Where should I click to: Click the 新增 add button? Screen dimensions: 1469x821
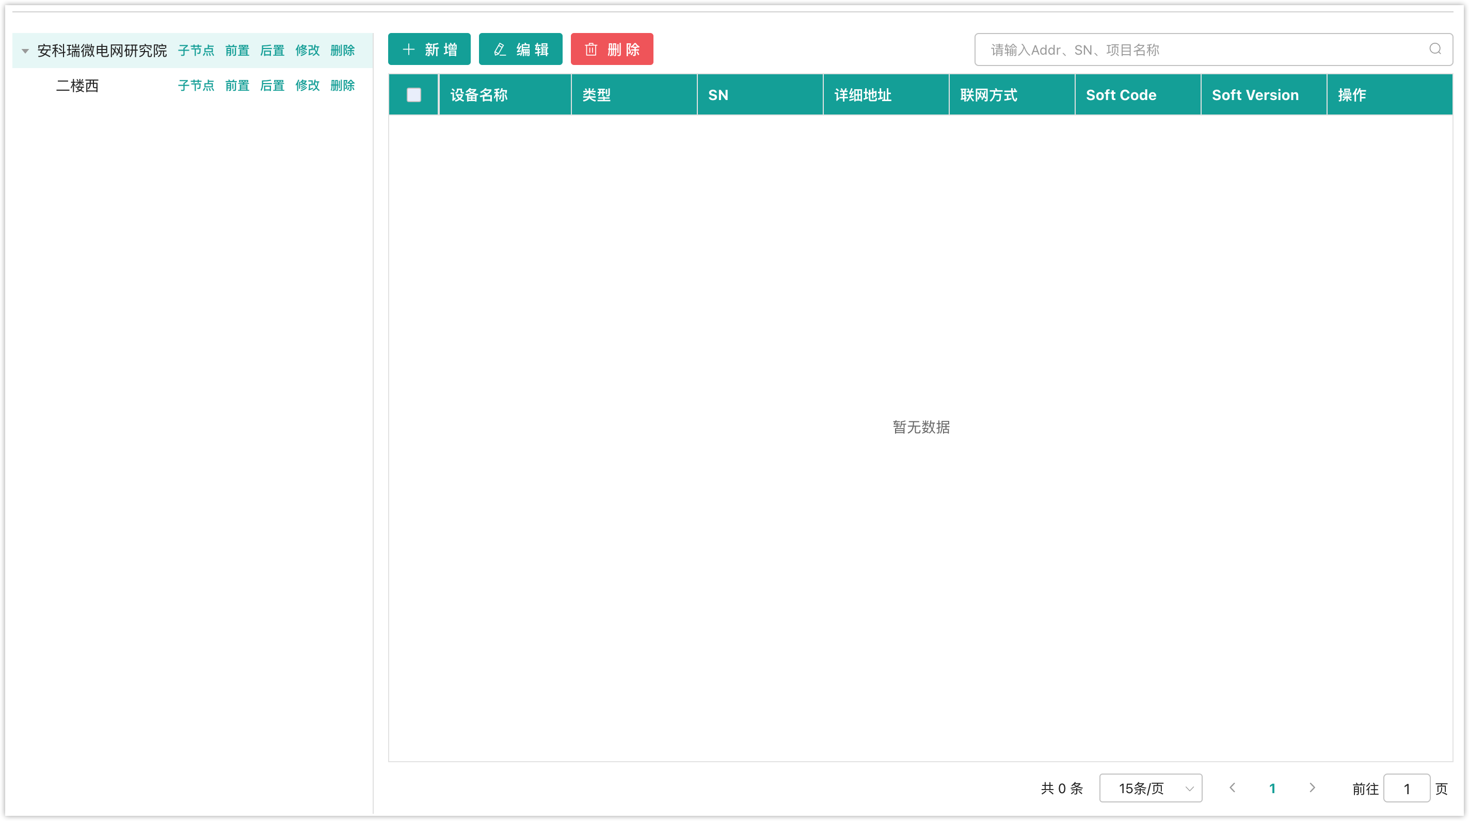click(x=429, y=50)
